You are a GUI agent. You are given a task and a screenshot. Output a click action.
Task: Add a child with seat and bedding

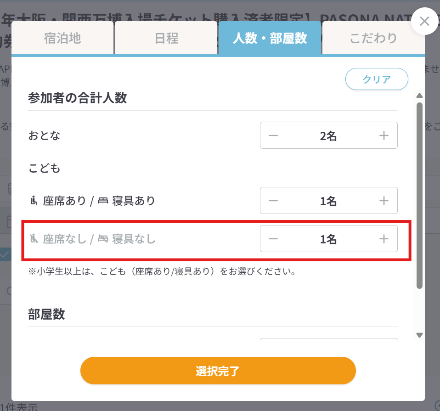[384, 201]
